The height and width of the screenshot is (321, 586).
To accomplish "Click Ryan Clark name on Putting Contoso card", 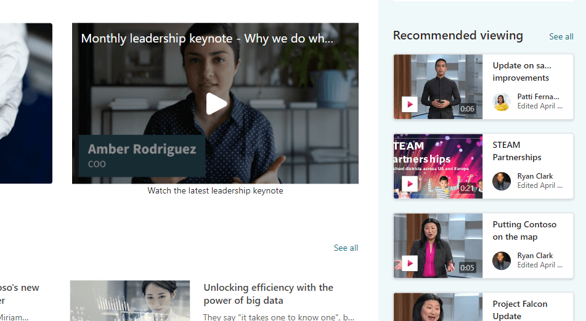I will [x=535, y=256].
